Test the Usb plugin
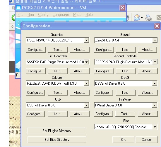This screenshot has width=161, height=147. (x=58, y=114)
